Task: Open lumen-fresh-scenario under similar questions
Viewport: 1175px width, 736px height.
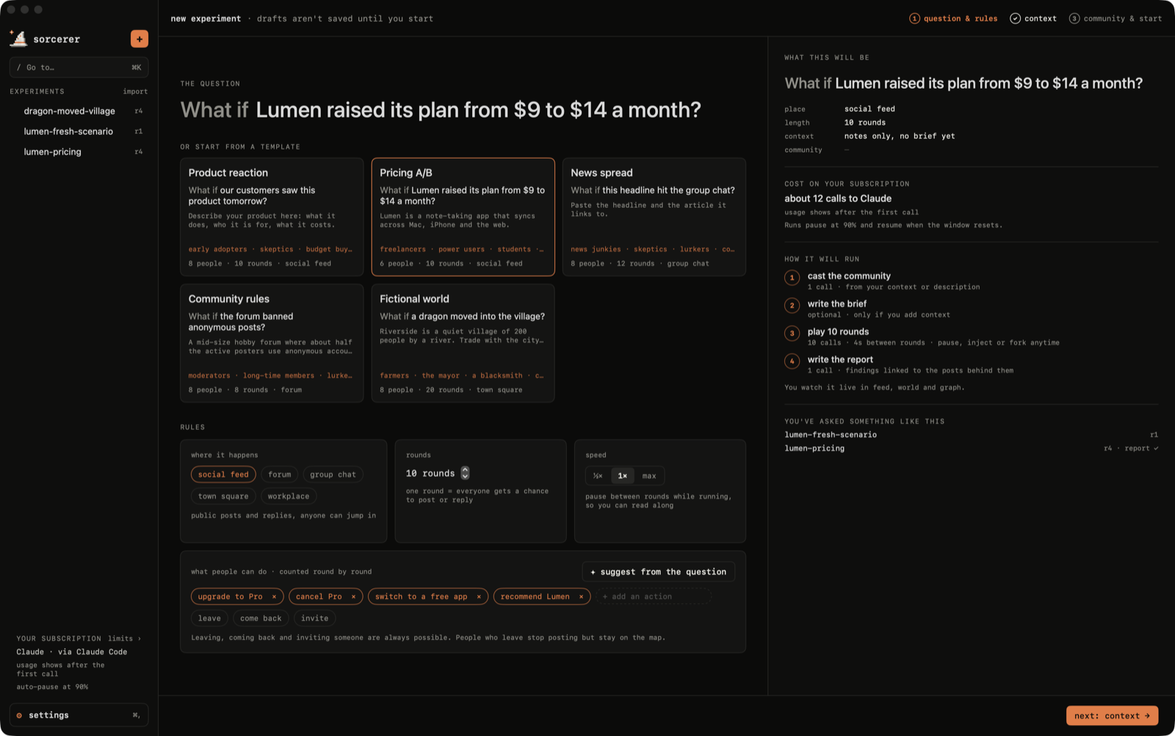Action: pyautogui.click(x=971, y=434)
